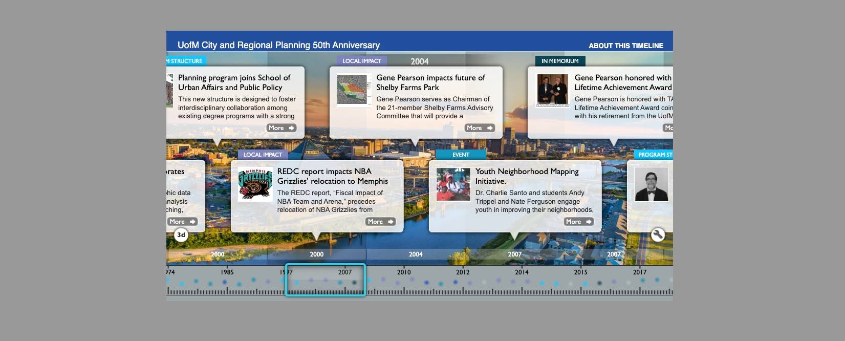
Task: Click the Gene Pearson award photo
Action: pyautogui.click(x=552, y=90)
